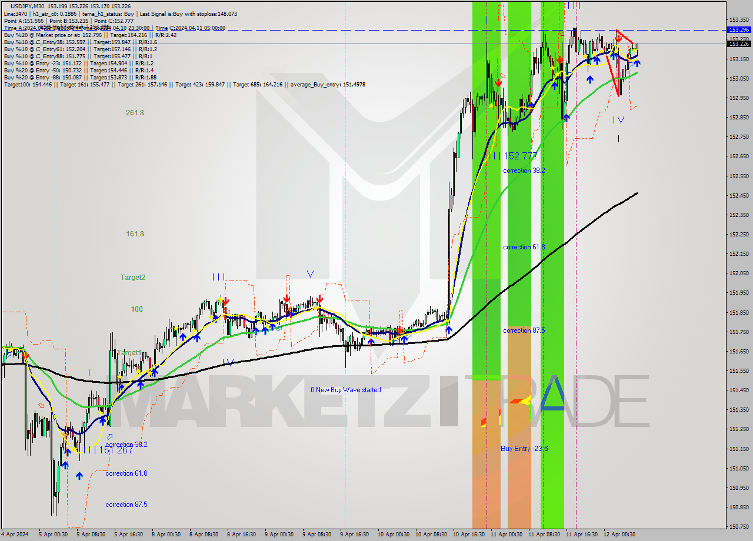Image resolution: width=753 pixels, height=541 pixels.
Task: Click the highlighted 153.226 current price tag
Action: coord(739,44)
